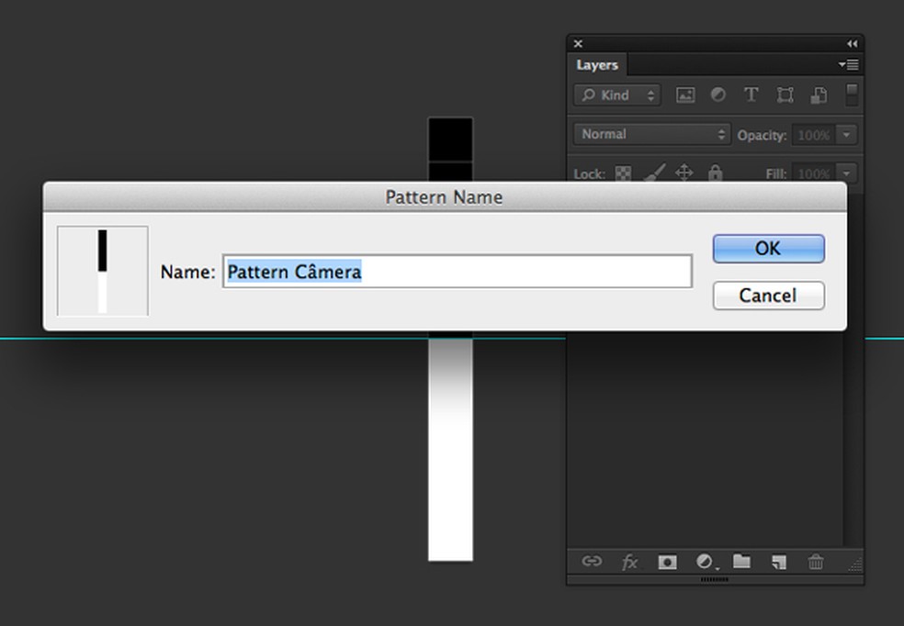Close the Layers panel with X
The image size is (904, 626).
(578, 44)
